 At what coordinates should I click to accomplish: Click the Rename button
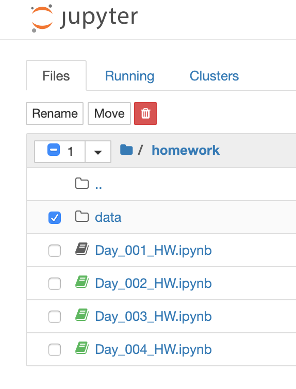pyautogui.click(x=55, y=114)
